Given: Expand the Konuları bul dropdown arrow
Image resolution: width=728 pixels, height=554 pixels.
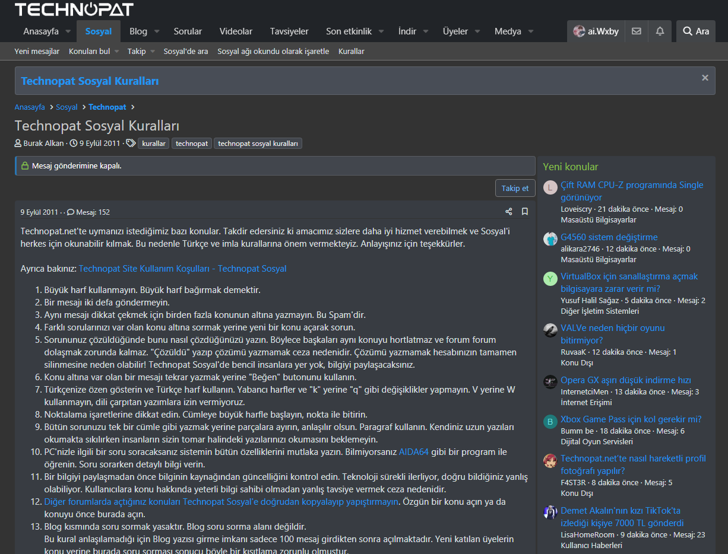Looking at the screenshot, I should (117, 52).
